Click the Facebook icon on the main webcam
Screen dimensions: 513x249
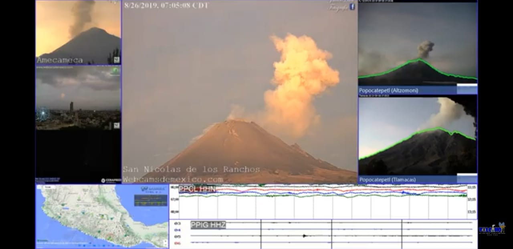(352, 6)
